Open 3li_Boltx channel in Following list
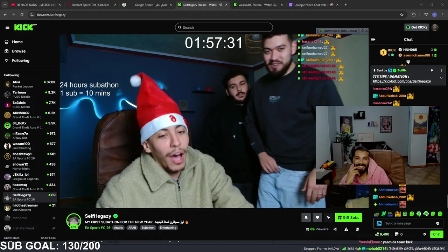The height and width of the screenshot is (252, 448). tap(30, 125)
